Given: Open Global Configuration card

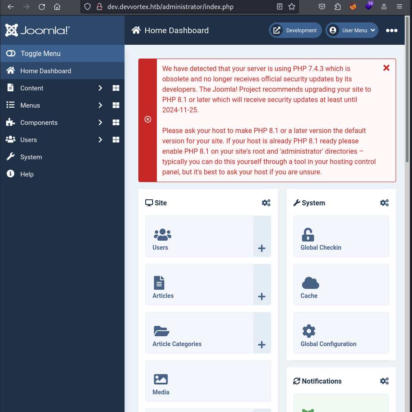Looking at the screenshot, I should click(x=341, y=333).
